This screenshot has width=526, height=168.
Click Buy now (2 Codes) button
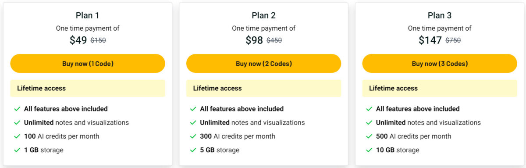[x=263, y=64]
